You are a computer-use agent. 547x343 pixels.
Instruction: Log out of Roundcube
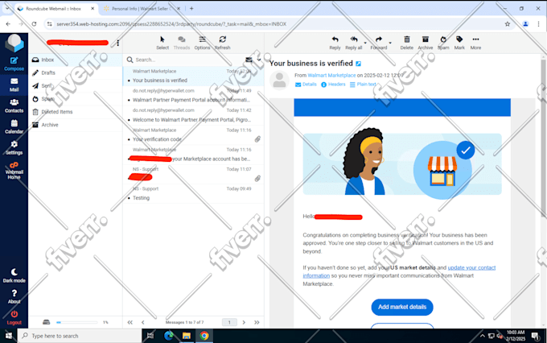click(14, 318)
